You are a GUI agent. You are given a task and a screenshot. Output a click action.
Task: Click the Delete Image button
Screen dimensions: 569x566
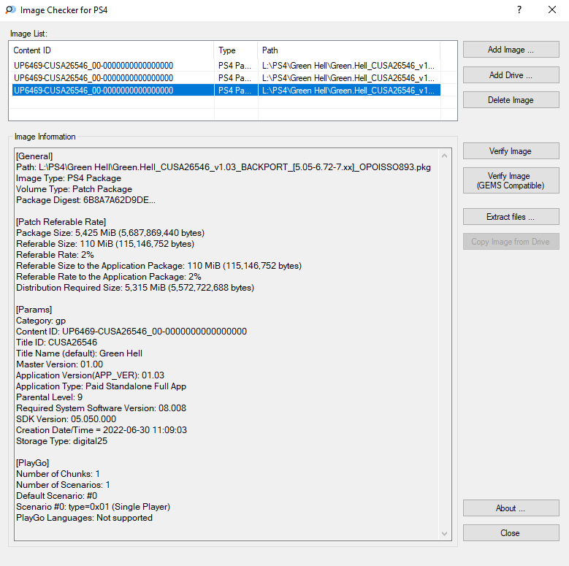[511, 100]
